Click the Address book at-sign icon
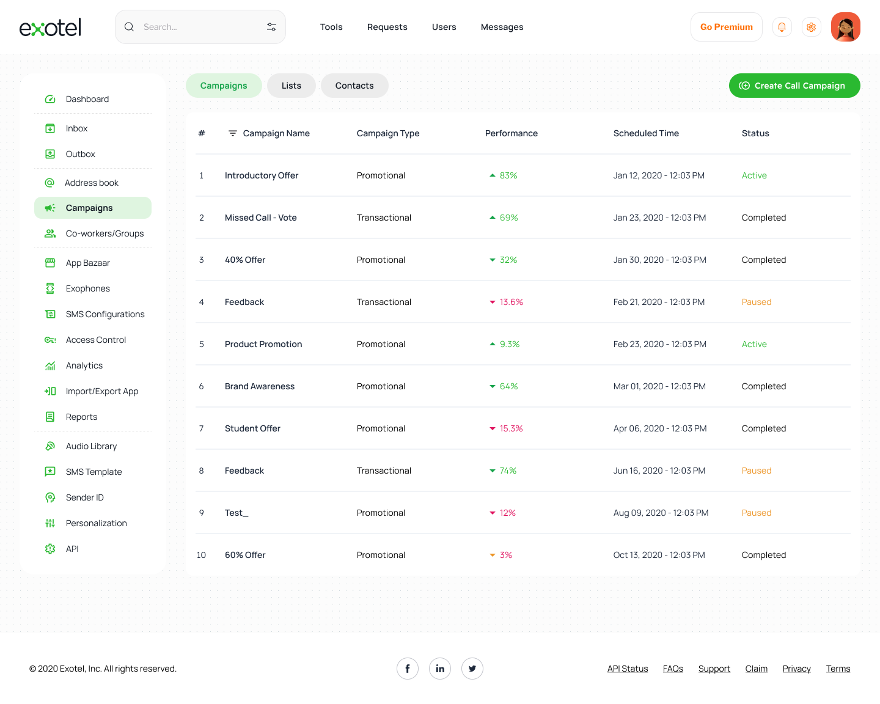This screenshot has width=880, height=704. point(50,183)
